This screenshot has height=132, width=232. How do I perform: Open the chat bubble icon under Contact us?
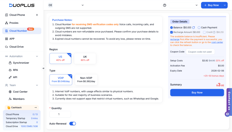pos(227,114)
